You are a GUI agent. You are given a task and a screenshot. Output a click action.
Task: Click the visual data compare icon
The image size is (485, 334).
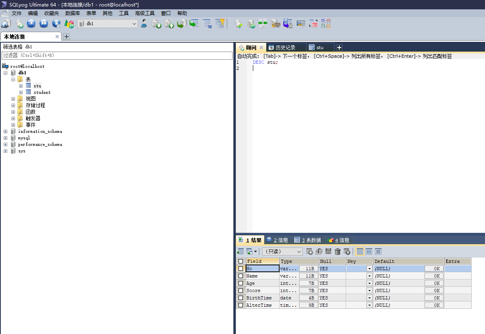point(301,24)
